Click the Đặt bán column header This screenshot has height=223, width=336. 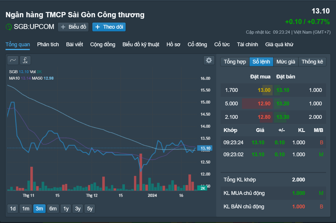286,77
